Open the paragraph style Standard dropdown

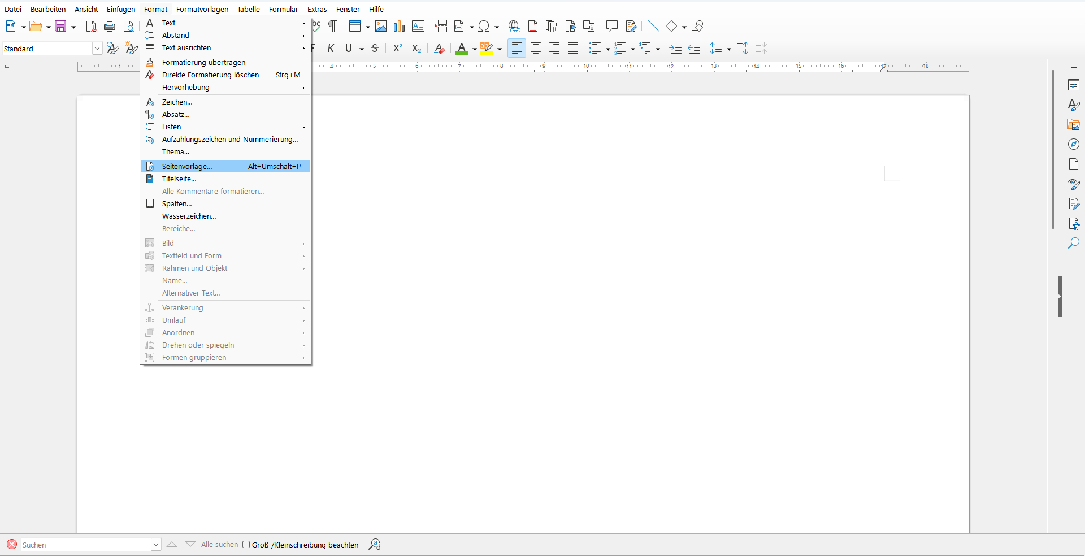(x=97, y=49)
